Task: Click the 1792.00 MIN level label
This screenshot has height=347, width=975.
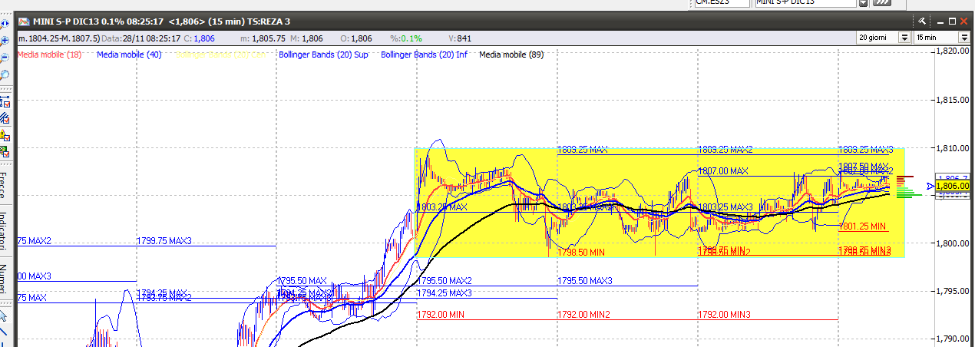Action: point(441,315)
